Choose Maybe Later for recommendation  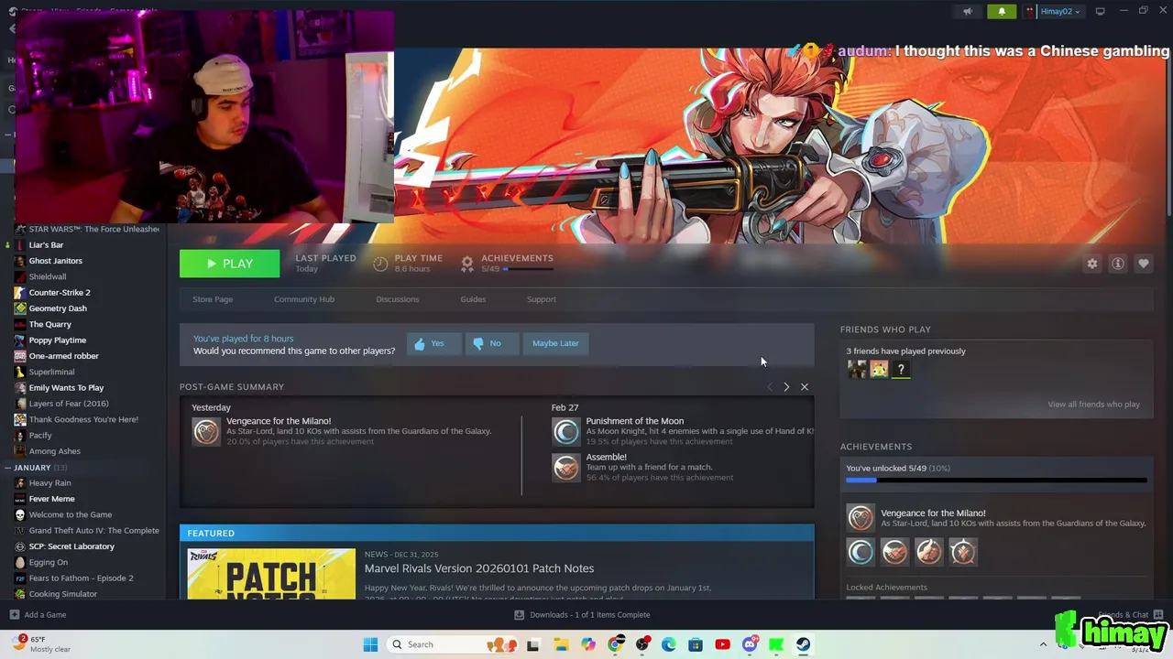click(x=555, y=343)
